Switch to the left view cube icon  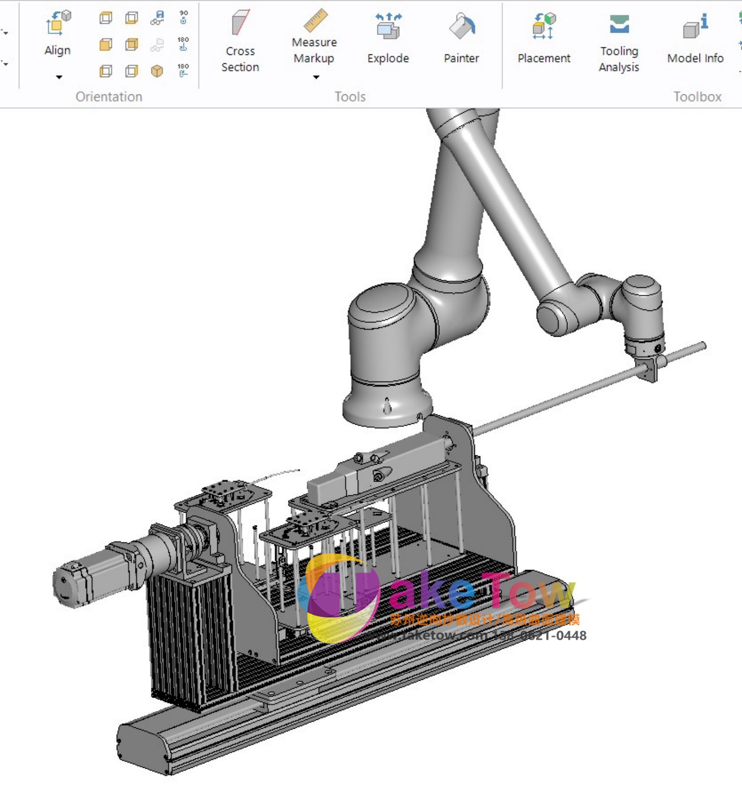pyautogui.click(x=105, y=71)
